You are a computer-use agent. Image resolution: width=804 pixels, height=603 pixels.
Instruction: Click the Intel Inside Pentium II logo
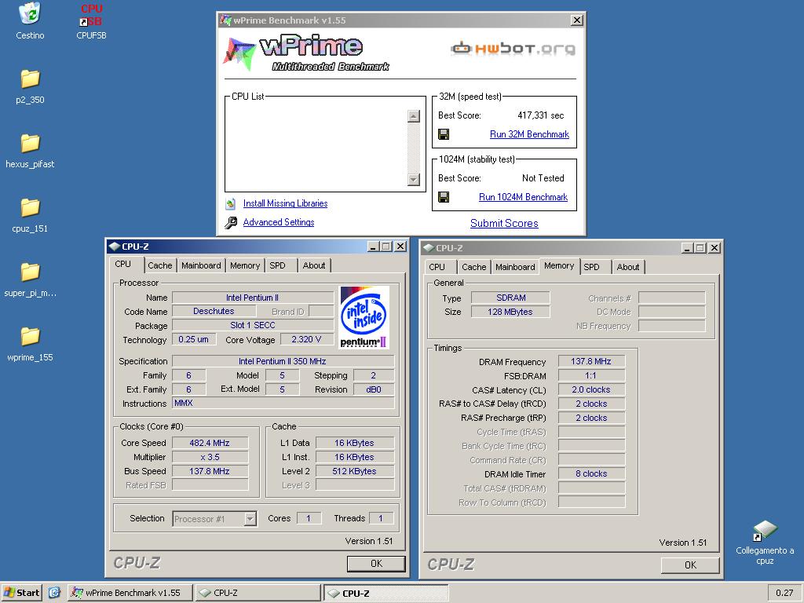pyautogui.click(x=364, y=317)
